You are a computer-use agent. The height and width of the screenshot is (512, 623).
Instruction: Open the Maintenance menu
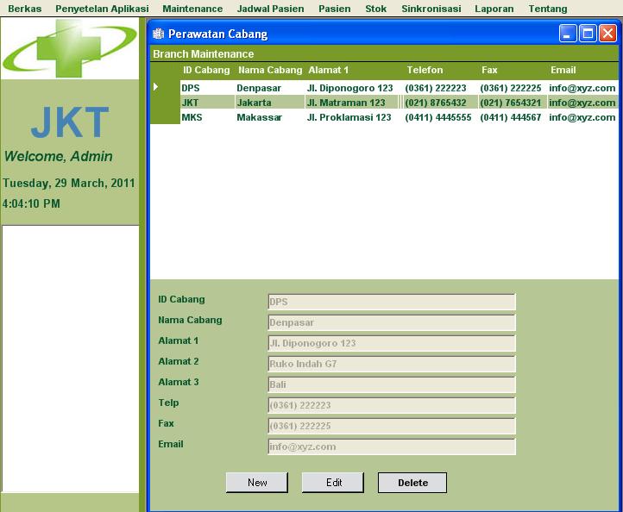pyautogui.click(x=192, y=9)
